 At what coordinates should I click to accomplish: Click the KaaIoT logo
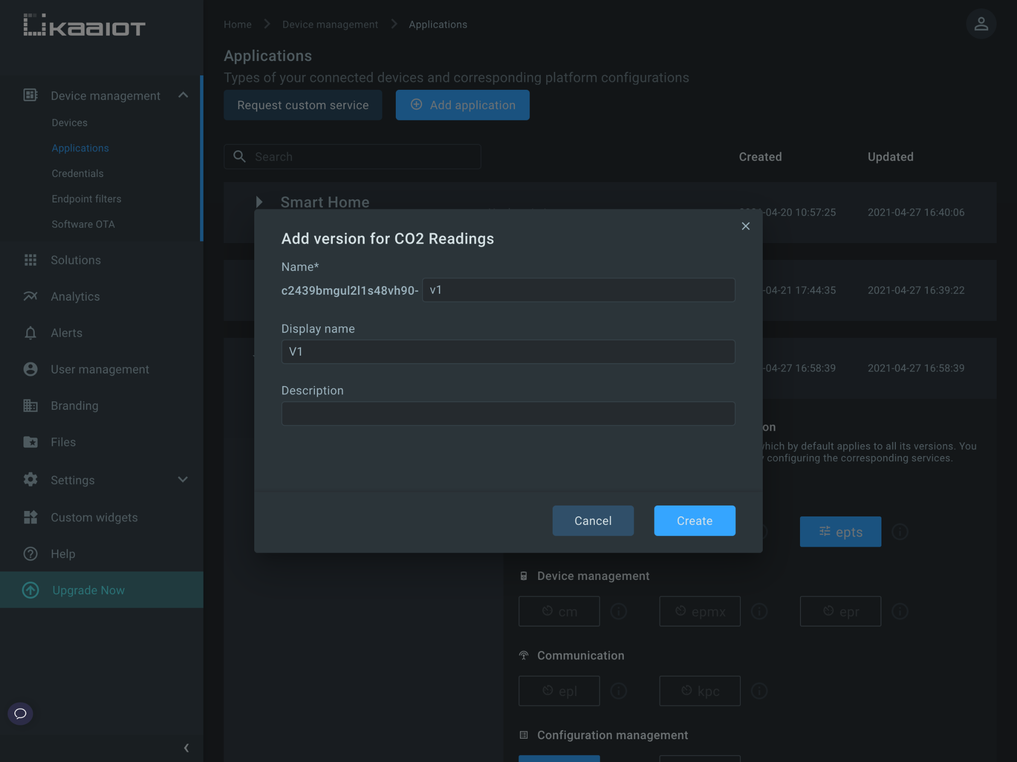click(83, 25)
